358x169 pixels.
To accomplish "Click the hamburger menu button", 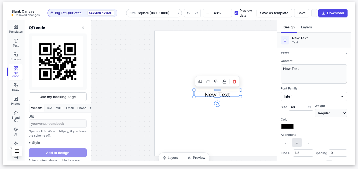I will 17,151.
